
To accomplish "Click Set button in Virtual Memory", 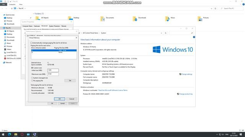I will (x=70, y=80).
